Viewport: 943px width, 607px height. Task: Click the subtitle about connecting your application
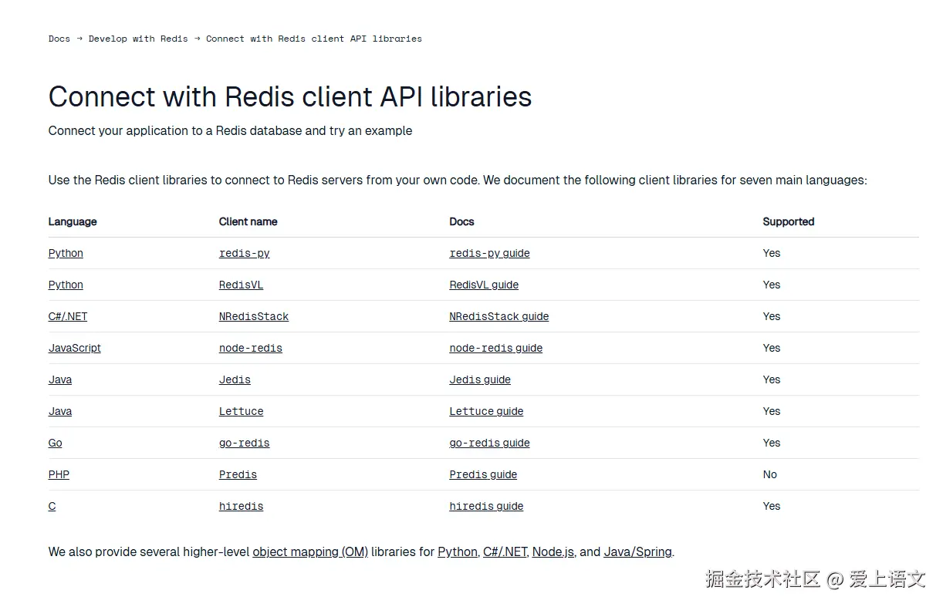coord(230,131)
